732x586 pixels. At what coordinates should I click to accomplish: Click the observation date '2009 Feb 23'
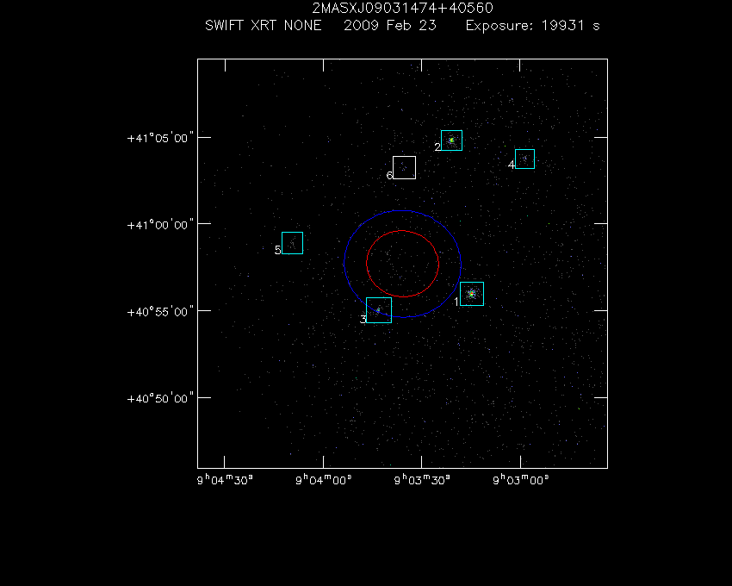390,25
